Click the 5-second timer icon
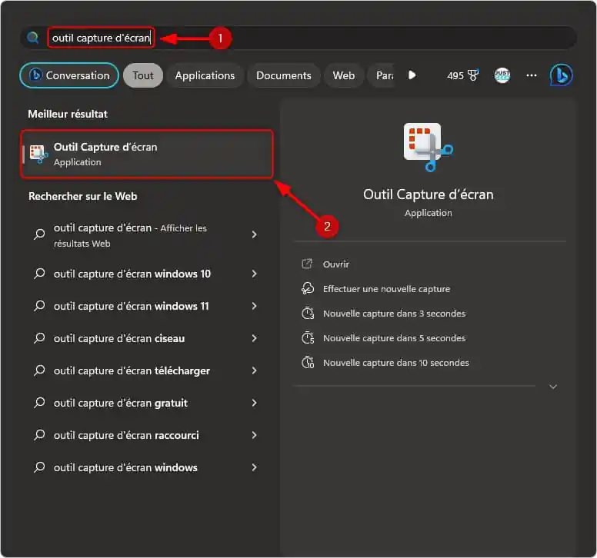 coord(308,337)
